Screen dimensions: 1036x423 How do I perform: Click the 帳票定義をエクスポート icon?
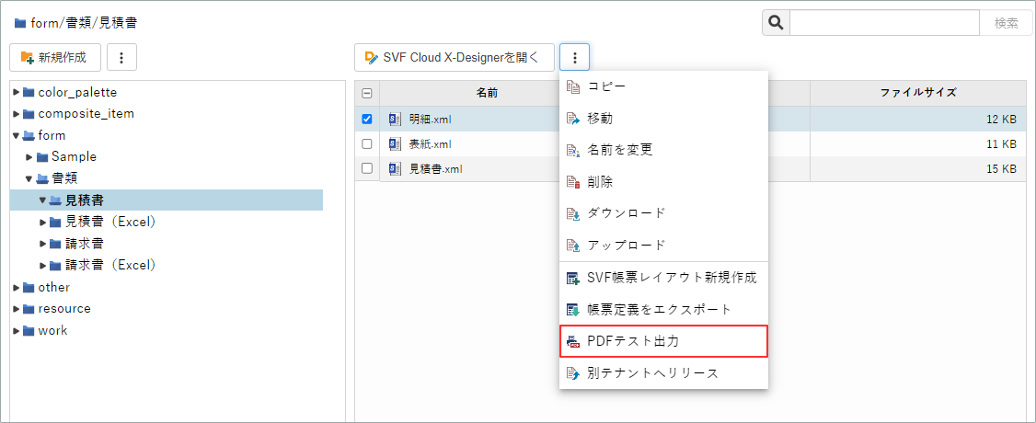click(573, 310)
